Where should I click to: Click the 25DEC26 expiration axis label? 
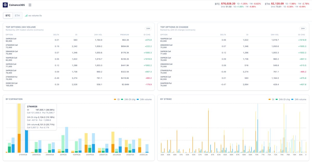point(143,155)
